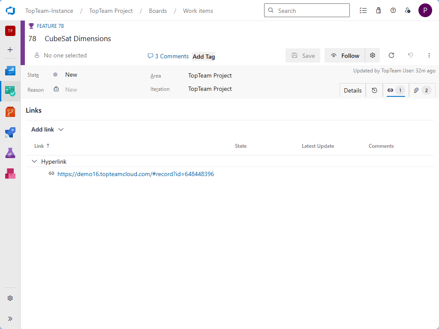The height and width of the screenshot is (329, 439).
Task: Switch to the Details tab
Action: (x=352, y=90)
